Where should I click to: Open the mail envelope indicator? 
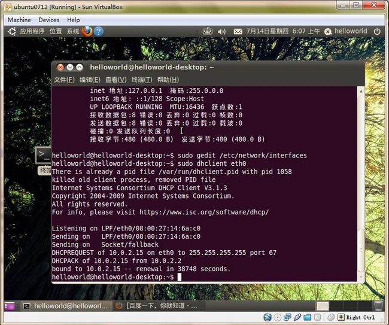point(238,32)
